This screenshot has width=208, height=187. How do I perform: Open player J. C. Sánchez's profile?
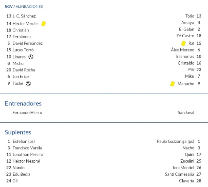pos(24,16)
